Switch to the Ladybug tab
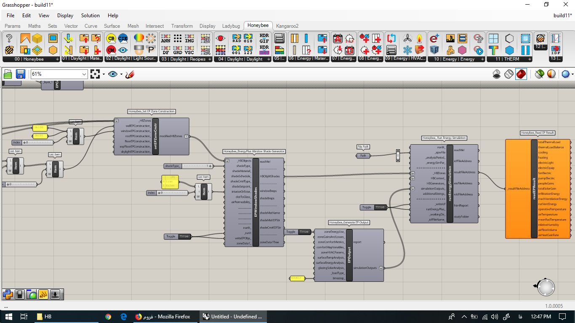Screen dimensions: 575x323 click(231, 26)
